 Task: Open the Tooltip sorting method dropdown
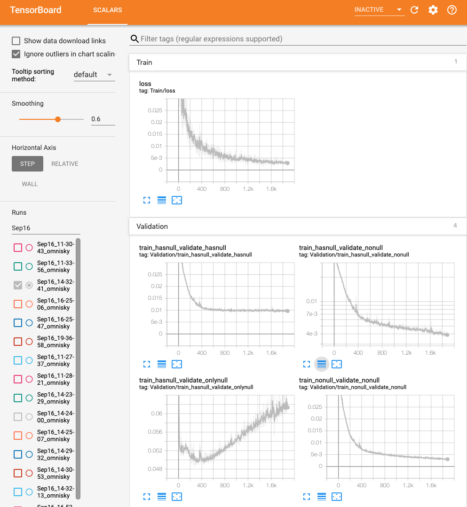(x=94, y=75)
